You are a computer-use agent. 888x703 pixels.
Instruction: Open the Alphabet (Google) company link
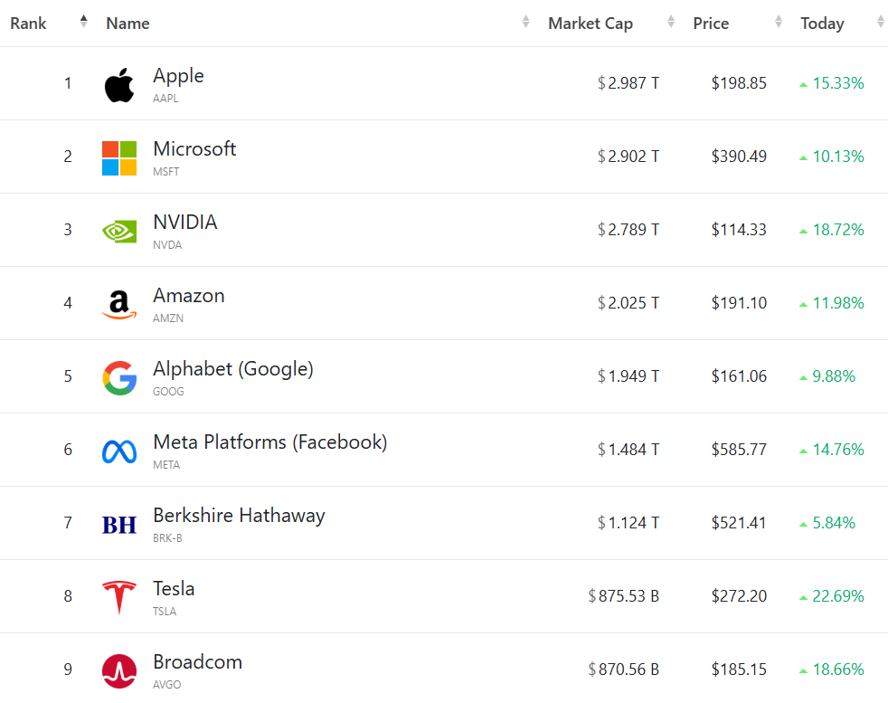pyautogui.click(x=232, y=369)
